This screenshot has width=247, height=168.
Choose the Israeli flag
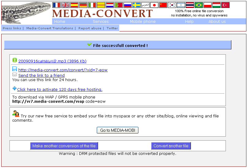coord(181,5)
